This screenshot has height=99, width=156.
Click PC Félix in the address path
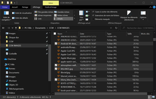(28, 28)
